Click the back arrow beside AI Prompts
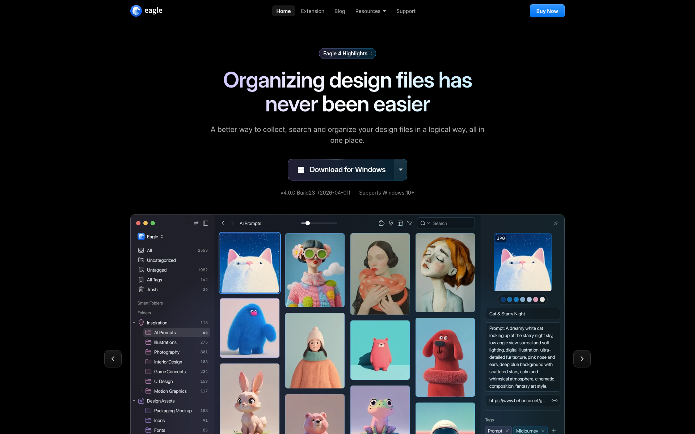The image size is (695, 434). (223, 223)
